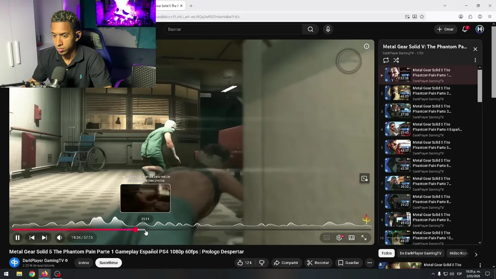Open playlist video Parte 6
The height and width of the screenshot is (279, 496).
coord(428,165)
